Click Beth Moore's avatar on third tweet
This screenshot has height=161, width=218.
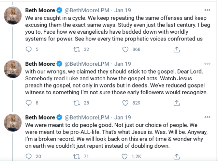13,122
